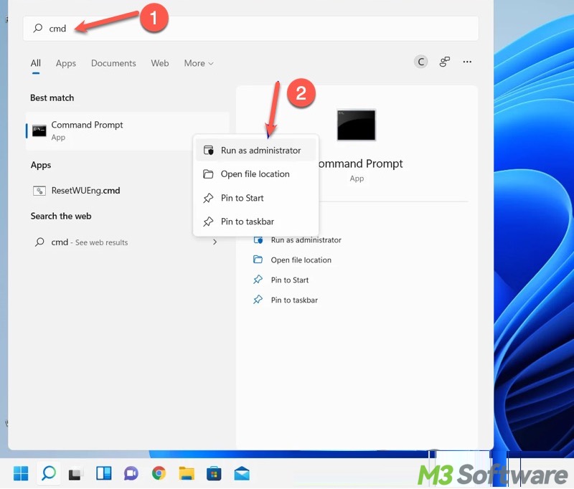Click pin icon beside context menu Pin to Start
Image resolution: width=574 pixels, height=489 pixels.
tap(208, 198)
